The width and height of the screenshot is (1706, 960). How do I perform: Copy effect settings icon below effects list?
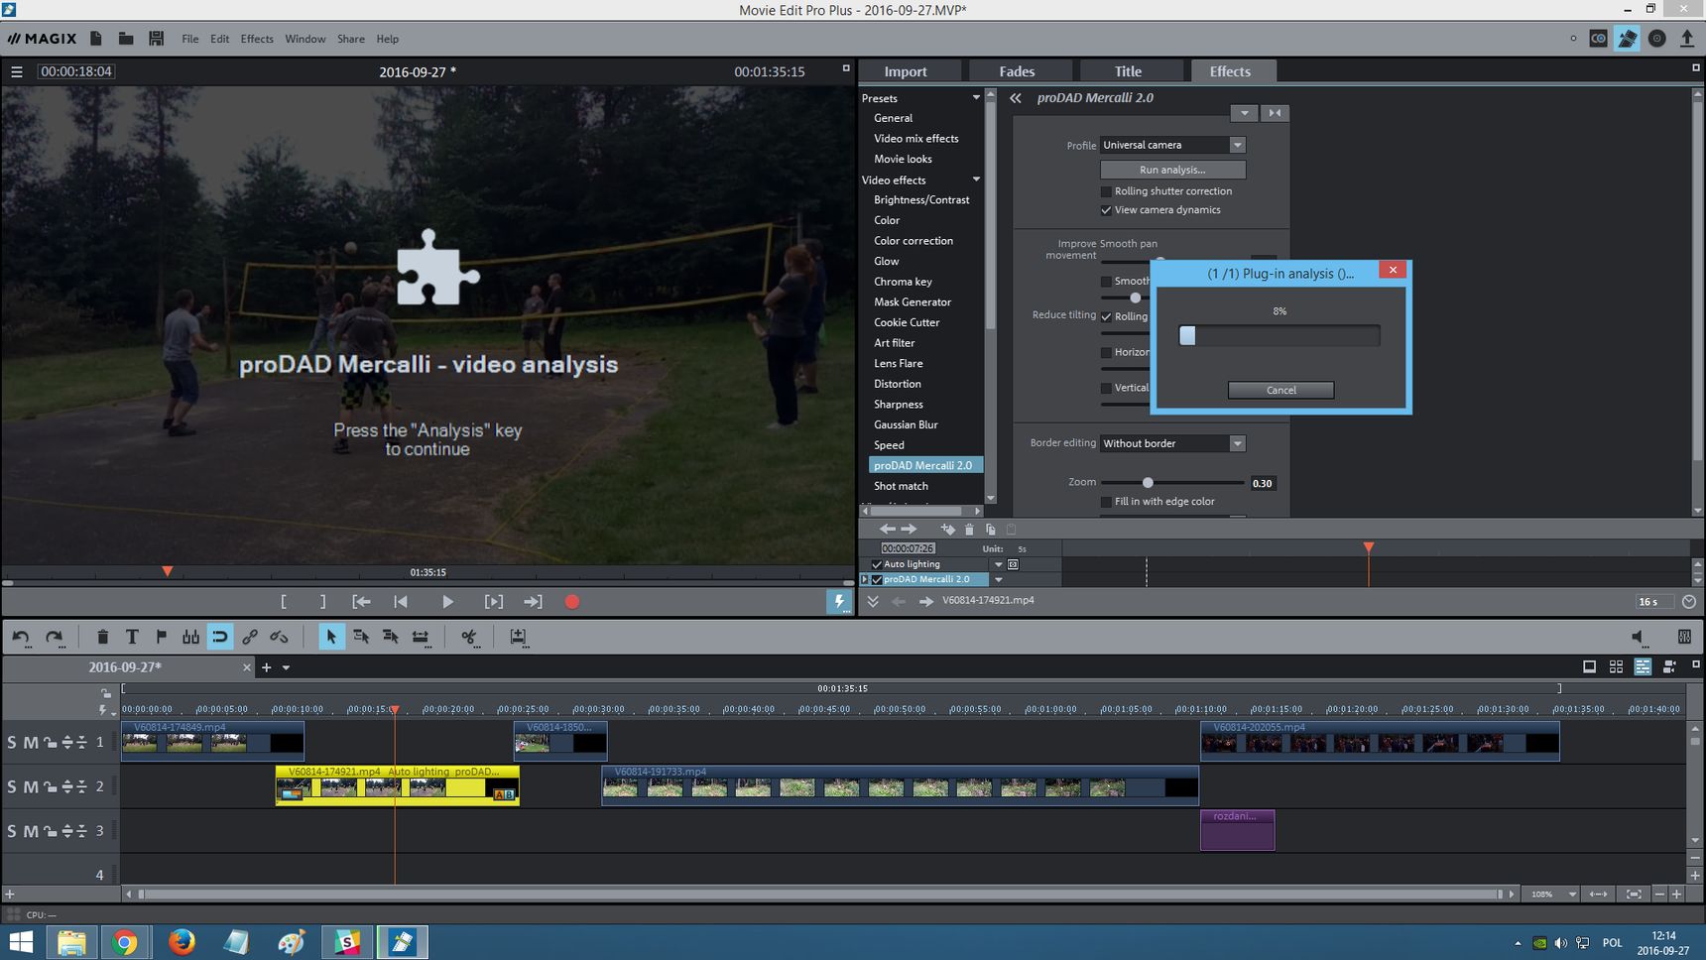(x=990, y=530)
